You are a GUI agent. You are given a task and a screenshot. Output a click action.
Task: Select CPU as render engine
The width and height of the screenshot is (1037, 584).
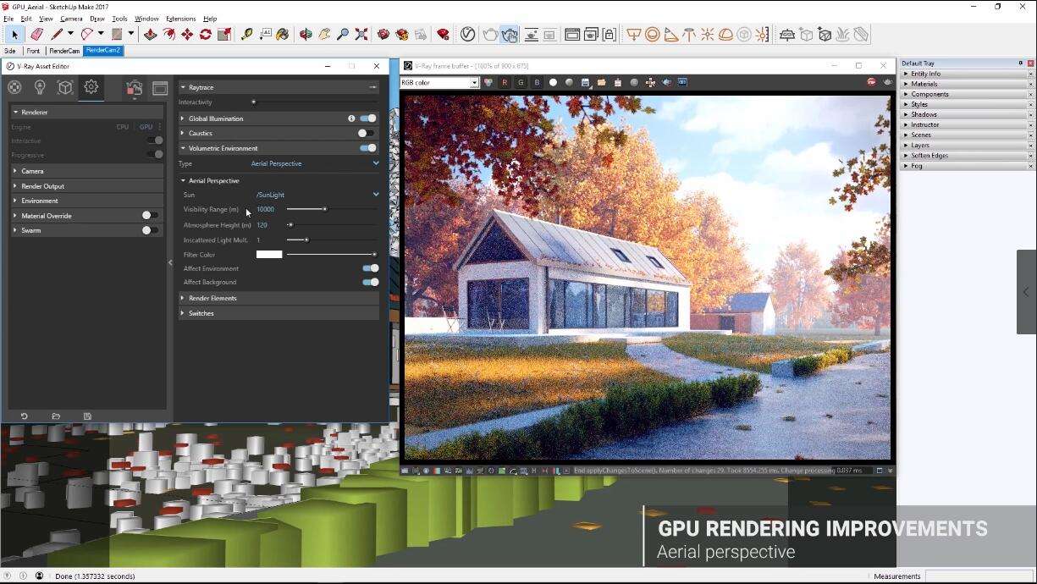(x=123, y=127)
